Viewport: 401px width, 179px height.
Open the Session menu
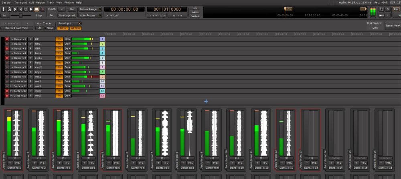coord(7,2)
